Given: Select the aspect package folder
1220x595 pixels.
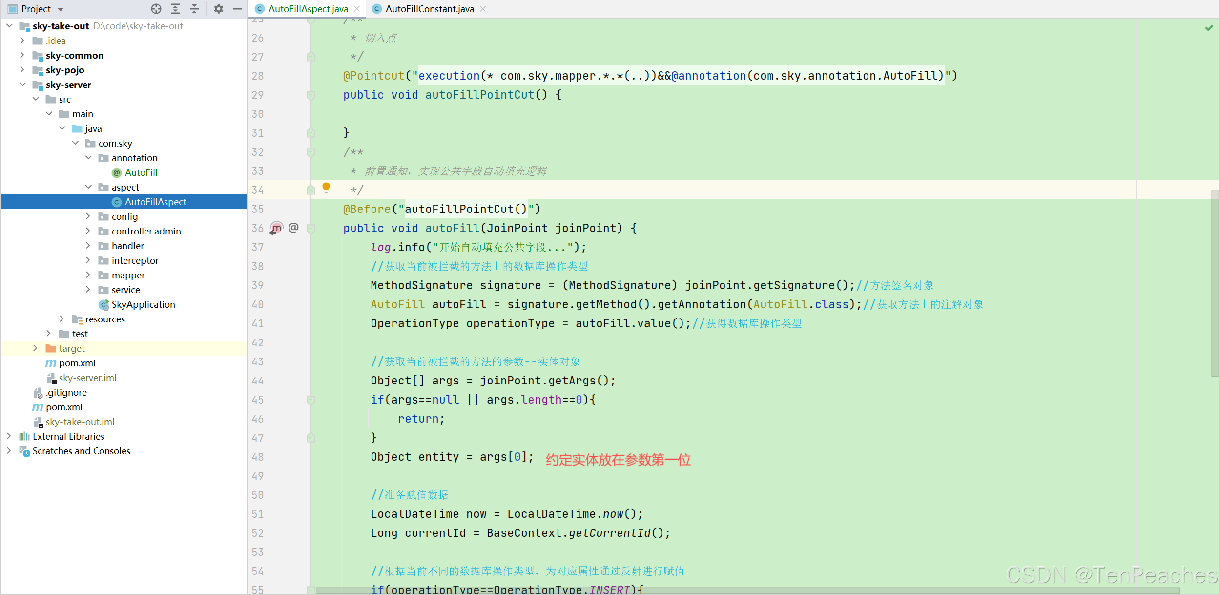Looking at the screenshot, I should coord(125,187).
